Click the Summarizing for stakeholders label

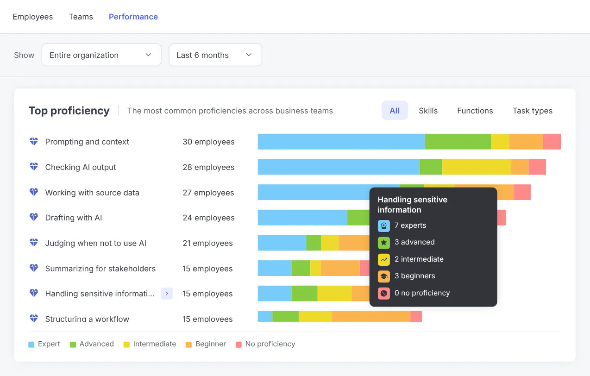click(x=100, y=269)
